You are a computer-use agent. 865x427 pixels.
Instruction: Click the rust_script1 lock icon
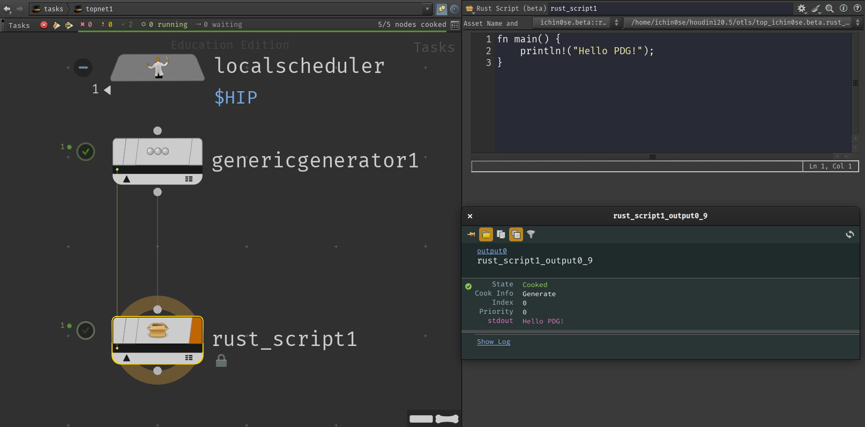(x=221, y=361)
